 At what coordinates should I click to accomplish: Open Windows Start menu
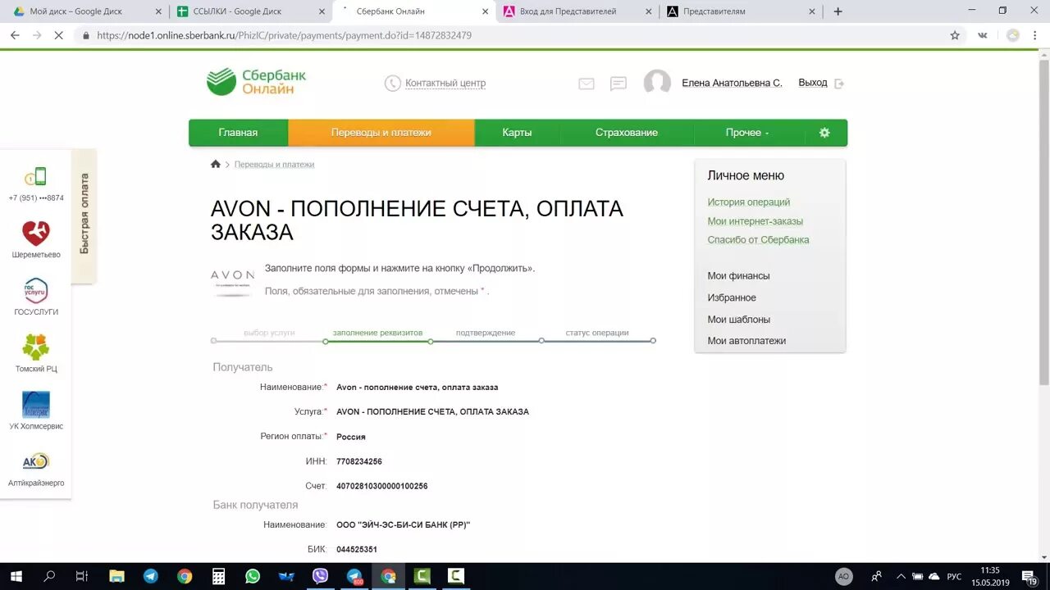[x=15, y=576]
